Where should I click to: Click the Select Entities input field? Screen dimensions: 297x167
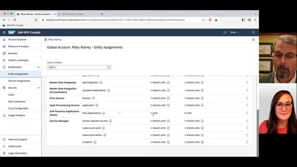(x=79, y=67)
